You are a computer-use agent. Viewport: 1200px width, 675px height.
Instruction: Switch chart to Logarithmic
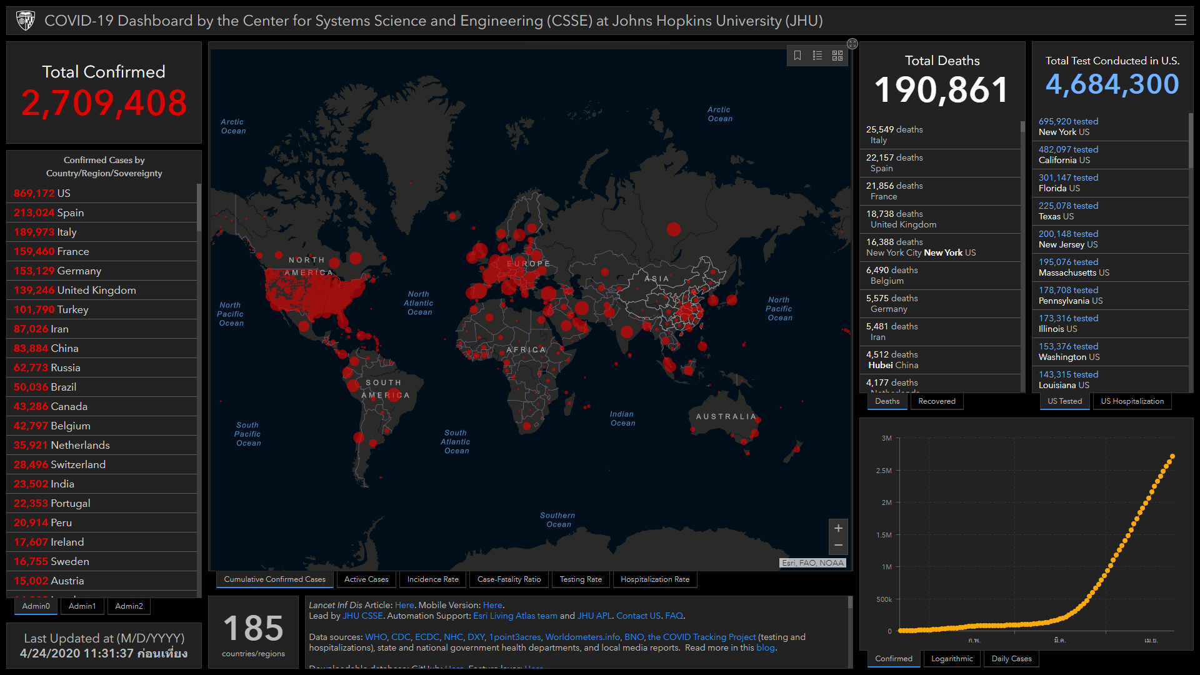point(952,659)
